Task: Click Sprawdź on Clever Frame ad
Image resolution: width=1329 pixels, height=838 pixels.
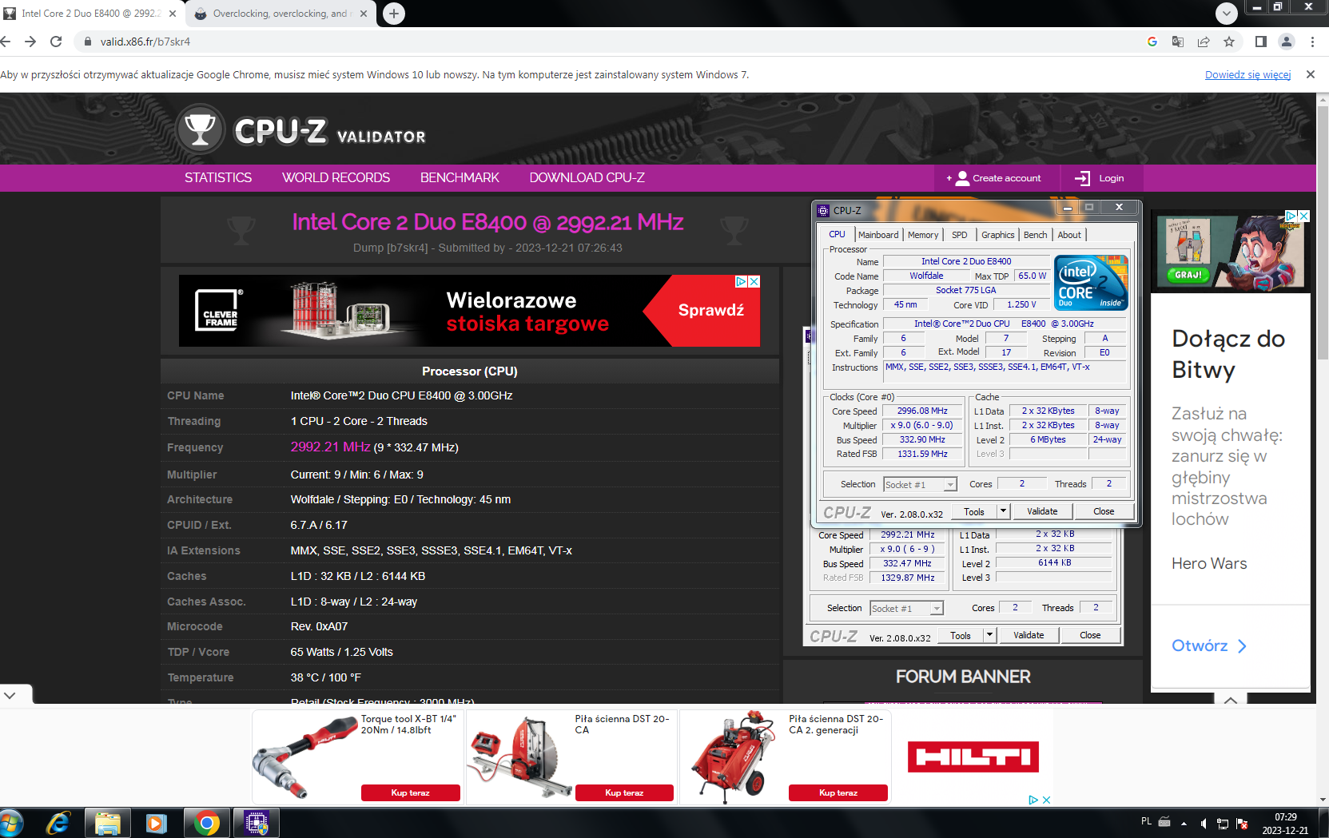Action: [x=710, y=310]
